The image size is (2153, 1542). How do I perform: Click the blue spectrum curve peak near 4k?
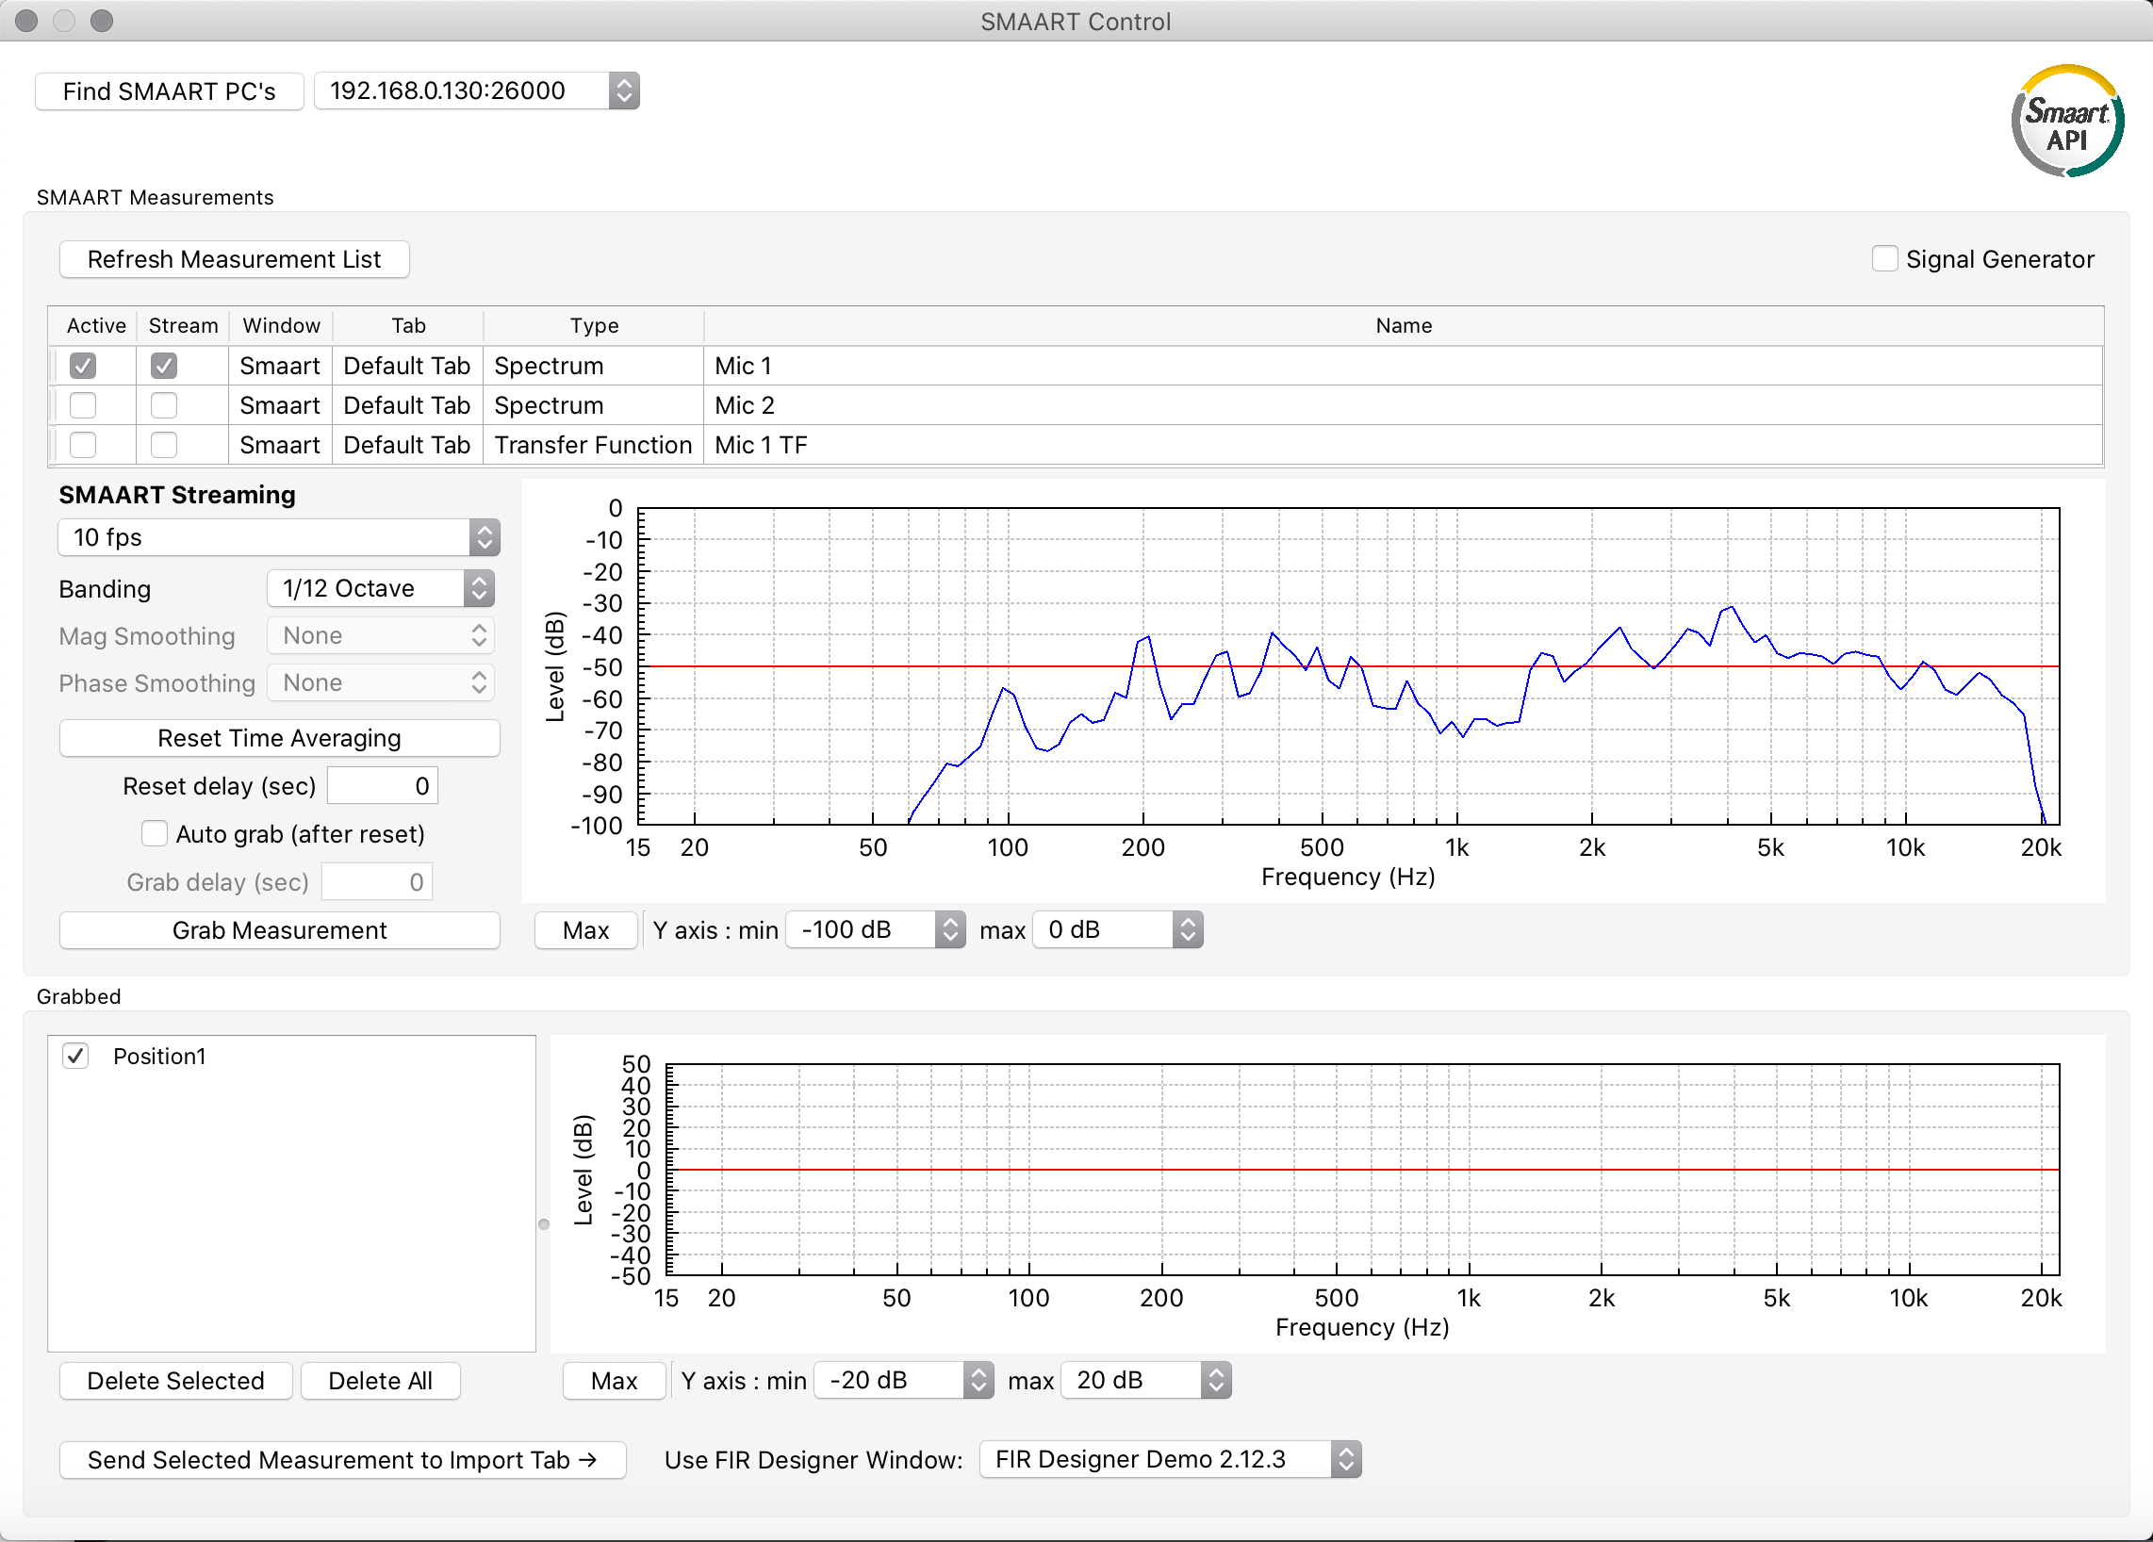(1732, 607)
